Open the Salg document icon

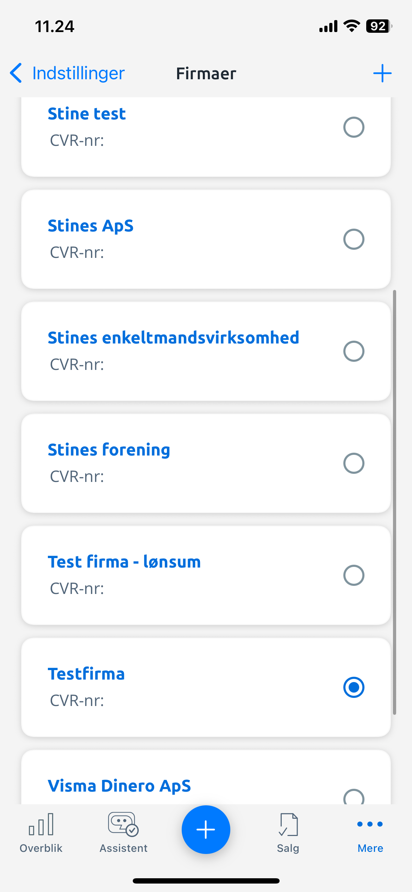(x=288, y=824)
